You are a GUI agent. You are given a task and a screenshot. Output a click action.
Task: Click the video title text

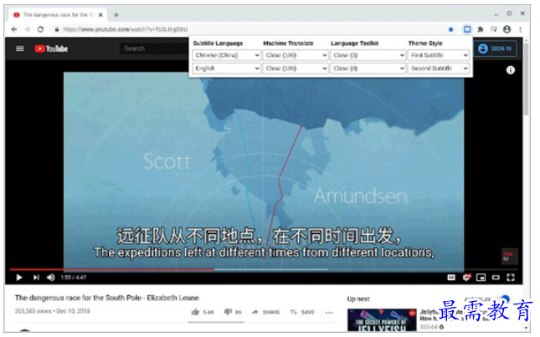coord(107,298)
